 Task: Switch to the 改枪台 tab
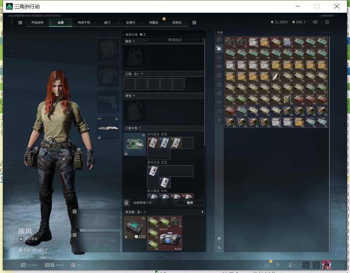177,22
